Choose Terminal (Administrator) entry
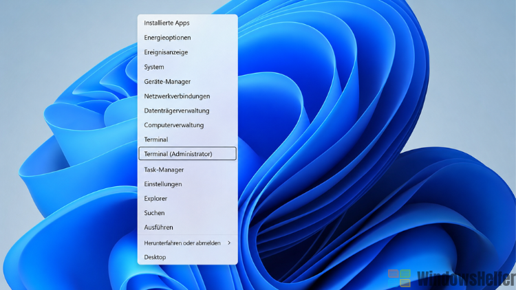Viewport: 516px width, 290px height. 188,153
